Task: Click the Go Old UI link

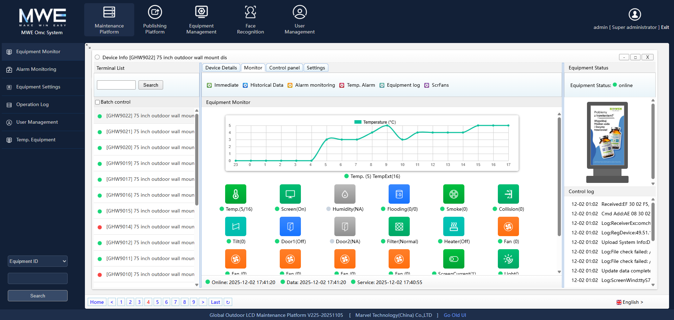Action: 455,315
